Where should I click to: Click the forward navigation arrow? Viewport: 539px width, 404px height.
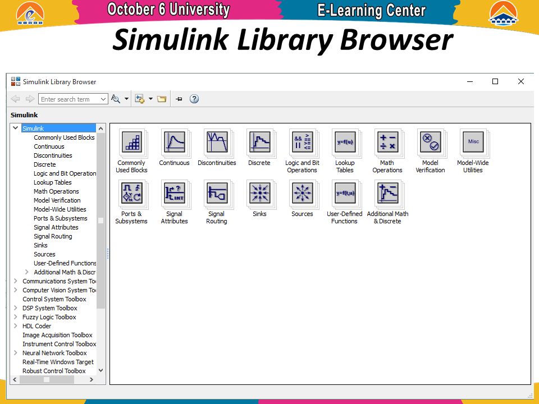click(x=30, y=99)
